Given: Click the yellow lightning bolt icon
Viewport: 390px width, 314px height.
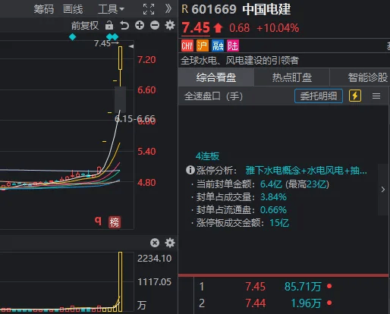Looking at the screenshot, I should click(x=355, y=96).
